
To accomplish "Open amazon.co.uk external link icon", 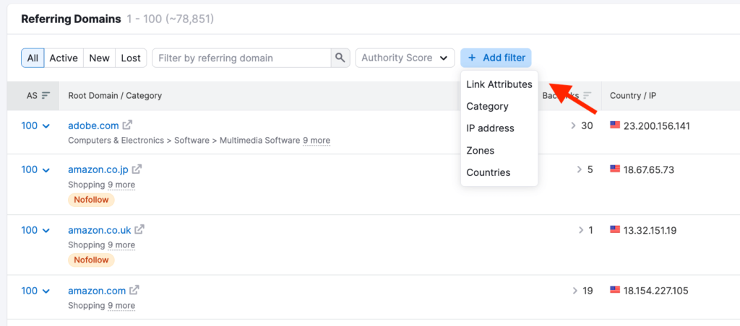I will click(x=139, y=230).
